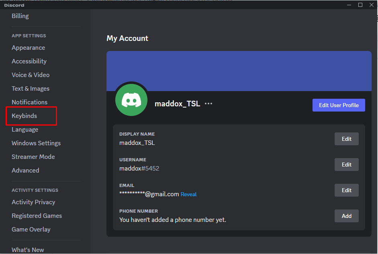This screenshot has height=254, width=378.
Task: Open Language settings
Action: pos(25,130)
